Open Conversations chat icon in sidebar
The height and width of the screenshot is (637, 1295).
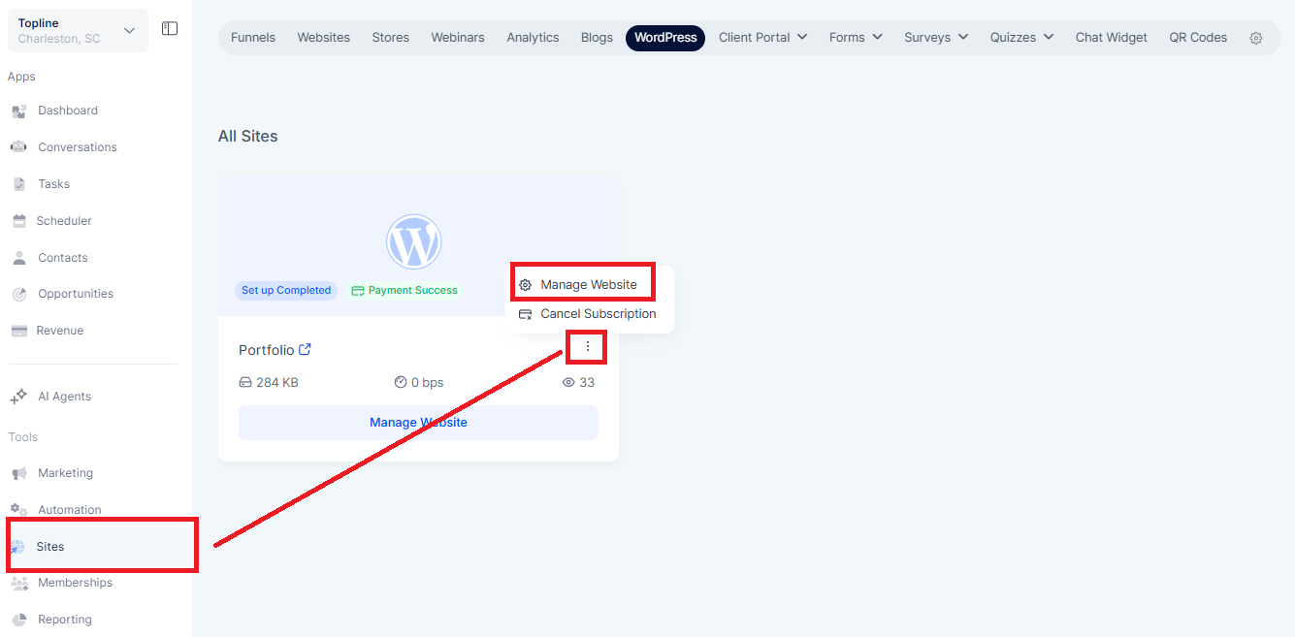coord(19,147)
